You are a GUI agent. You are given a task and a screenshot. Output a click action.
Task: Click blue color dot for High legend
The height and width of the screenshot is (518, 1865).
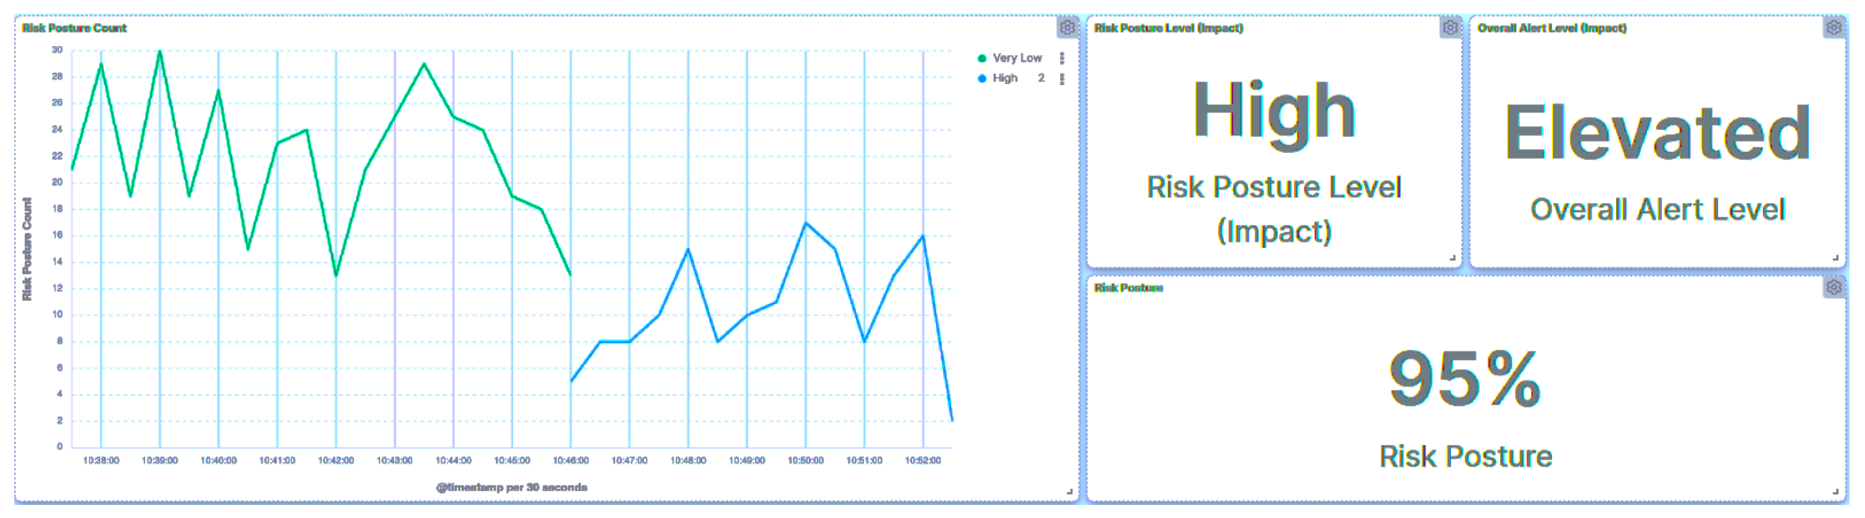(982, 79)
